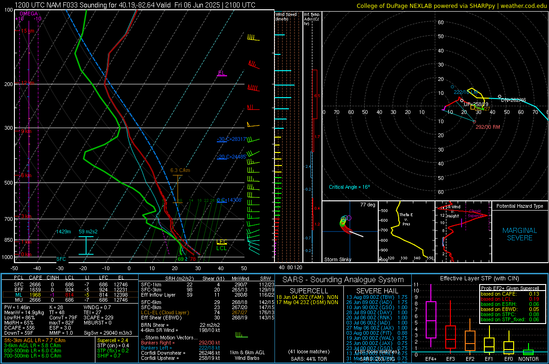Click the based on LCL: 0.19 line
Viewport: 549px width, 364px height.
pyautogui.click(x=510, y=299)
